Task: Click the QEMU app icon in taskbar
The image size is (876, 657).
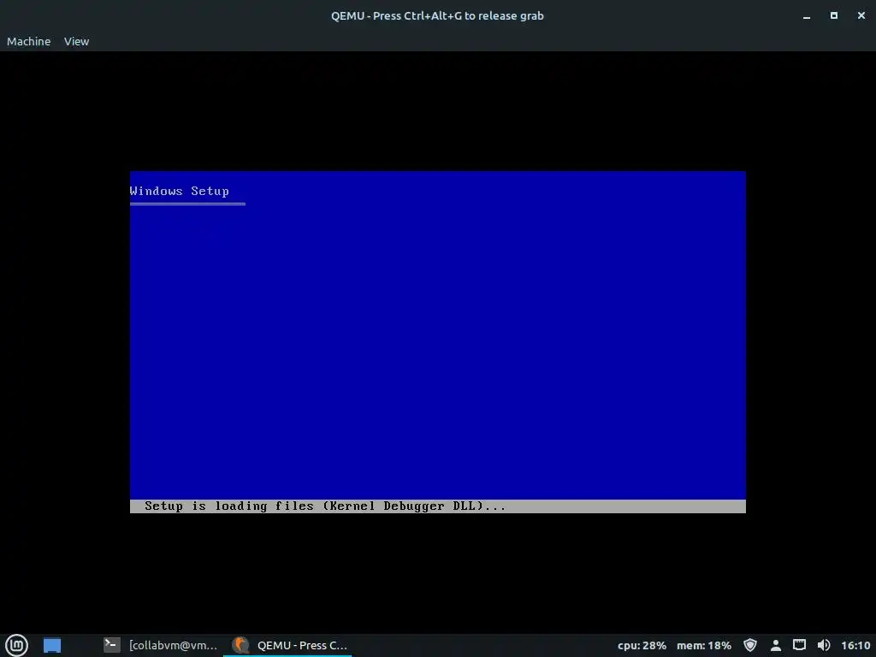Action: [x=240, y=645]
